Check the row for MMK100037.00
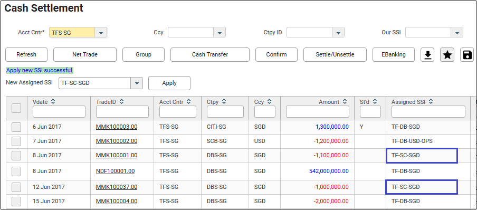Screen dimensions: 477x210 coord(16,187)
